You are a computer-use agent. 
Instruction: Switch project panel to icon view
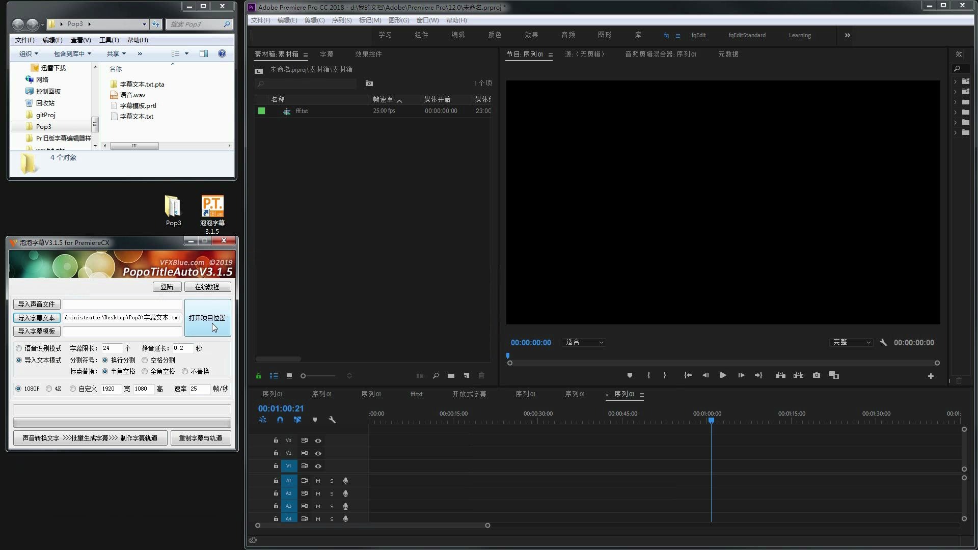click(289, 376)
